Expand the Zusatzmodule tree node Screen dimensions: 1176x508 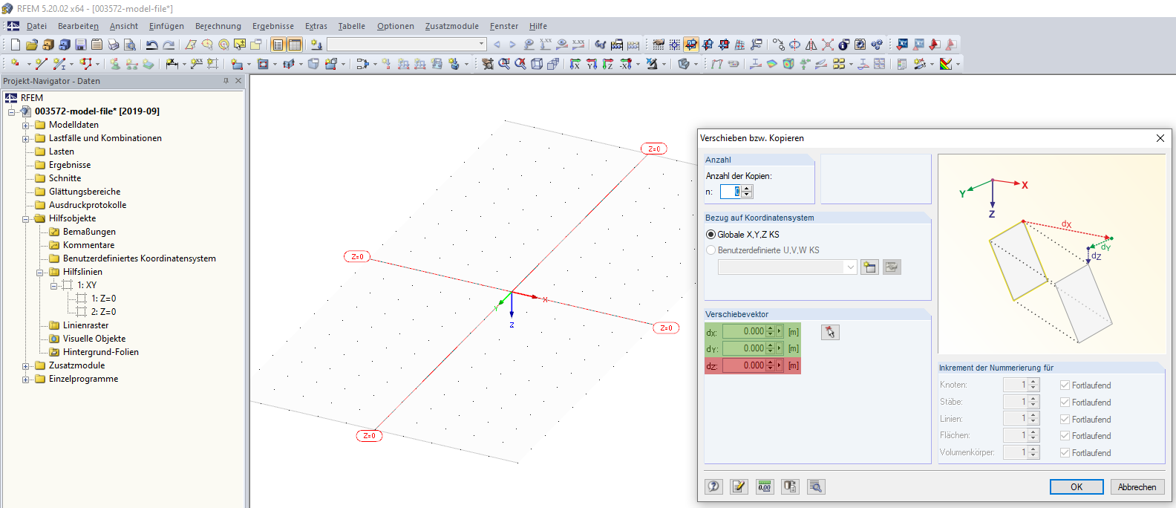25,365
